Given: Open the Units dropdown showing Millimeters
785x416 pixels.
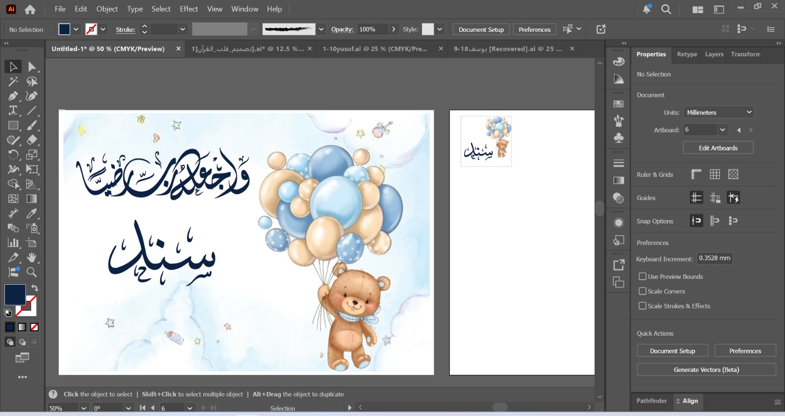Looking at the screenshot, I should pos(718,112).
